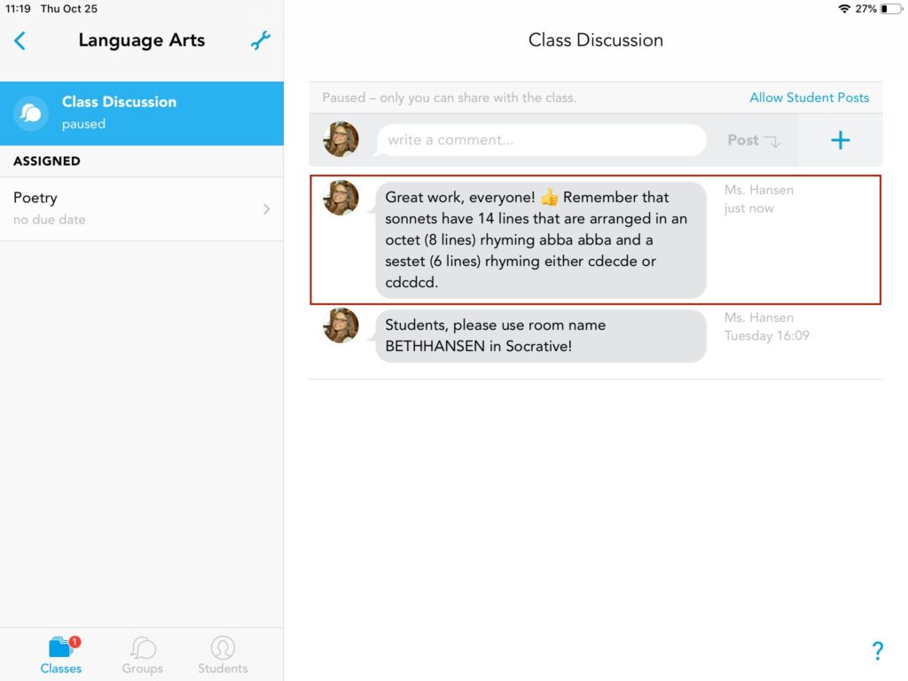Tap the battery indicator in status bar
The image size is (908, 681).
(889, 9)
